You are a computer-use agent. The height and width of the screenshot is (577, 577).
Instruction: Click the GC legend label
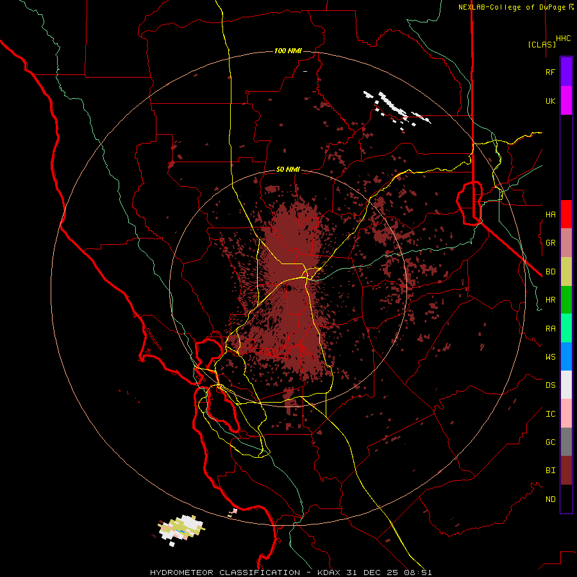click(550, 442)
